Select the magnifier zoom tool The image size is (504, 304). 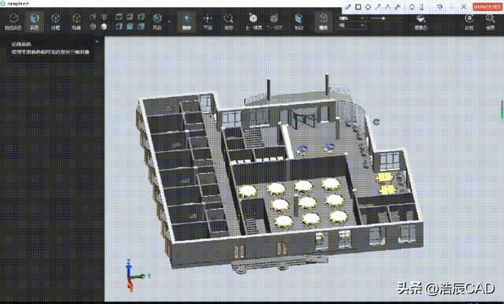point(228,21)
